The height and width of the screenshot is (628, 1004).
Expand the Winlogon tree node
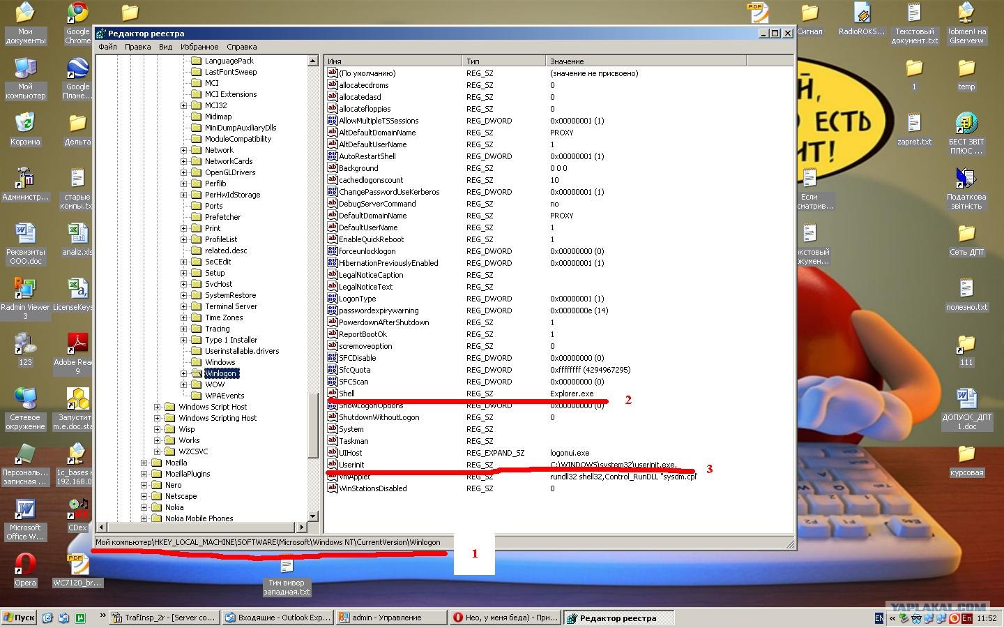(x=184, y=373)
